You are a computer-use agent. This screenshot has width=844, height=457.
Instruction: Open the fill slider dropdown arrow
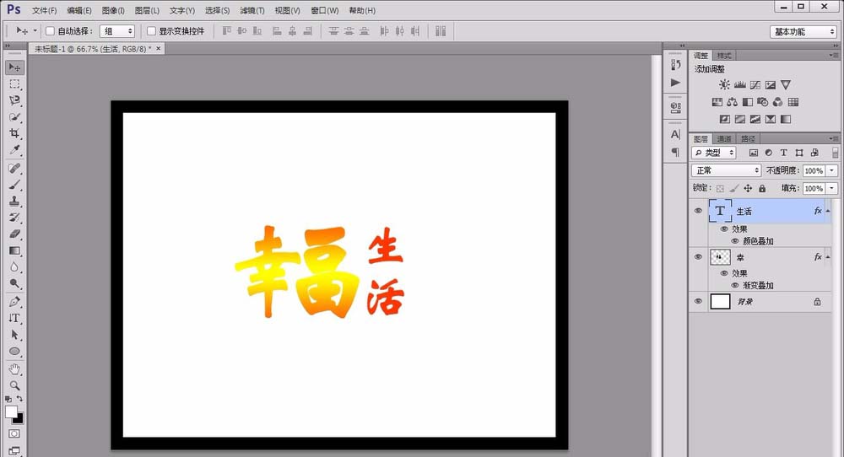pos(832,188)
